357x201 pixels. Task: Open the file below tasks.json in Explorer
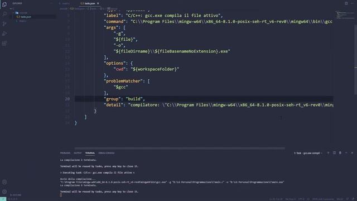pos(22,21)
